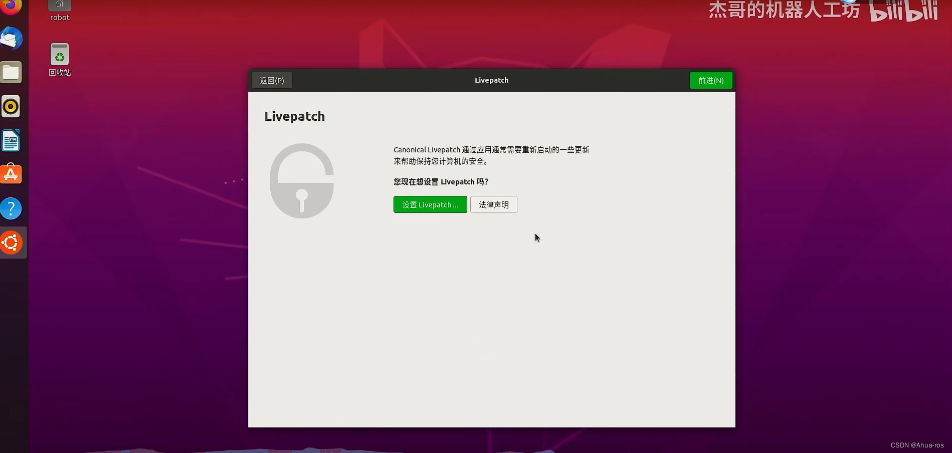Screen dimensions: 952x453
Task: Launch Thunderbird mail from the dock
Action: click(x=11, y=39)
